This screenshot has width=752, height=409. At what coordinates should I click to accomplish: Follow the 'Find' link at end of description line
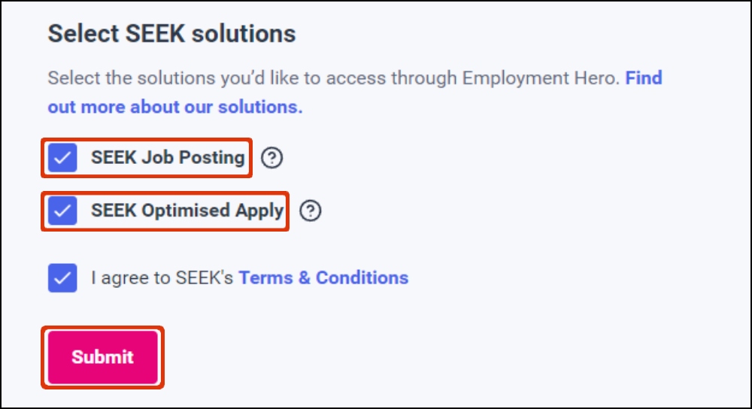(644, 77)
